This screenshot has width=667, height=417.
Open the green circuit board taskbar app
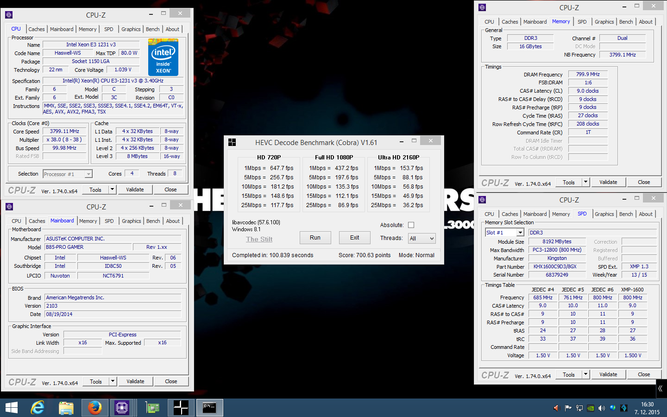click(x=152, y=408)
